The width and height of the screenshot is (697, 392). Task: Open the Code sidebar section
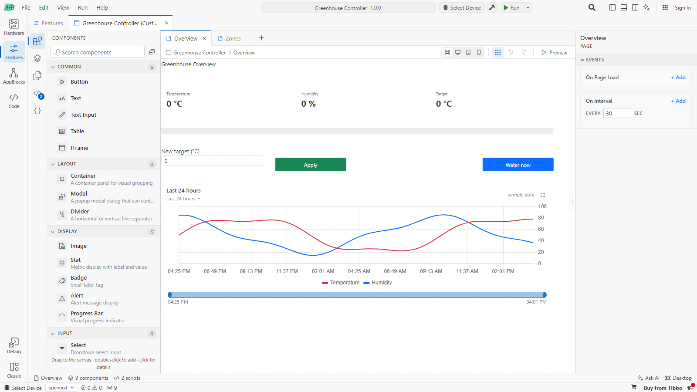point(14,101)
